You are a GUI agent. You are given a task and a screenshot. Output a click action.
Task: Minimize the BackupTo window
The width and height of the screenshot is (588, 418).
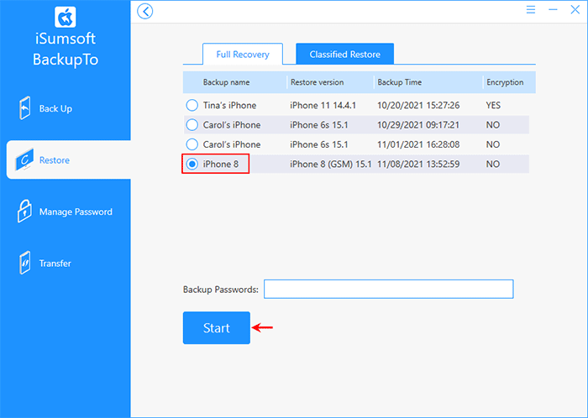553,10
